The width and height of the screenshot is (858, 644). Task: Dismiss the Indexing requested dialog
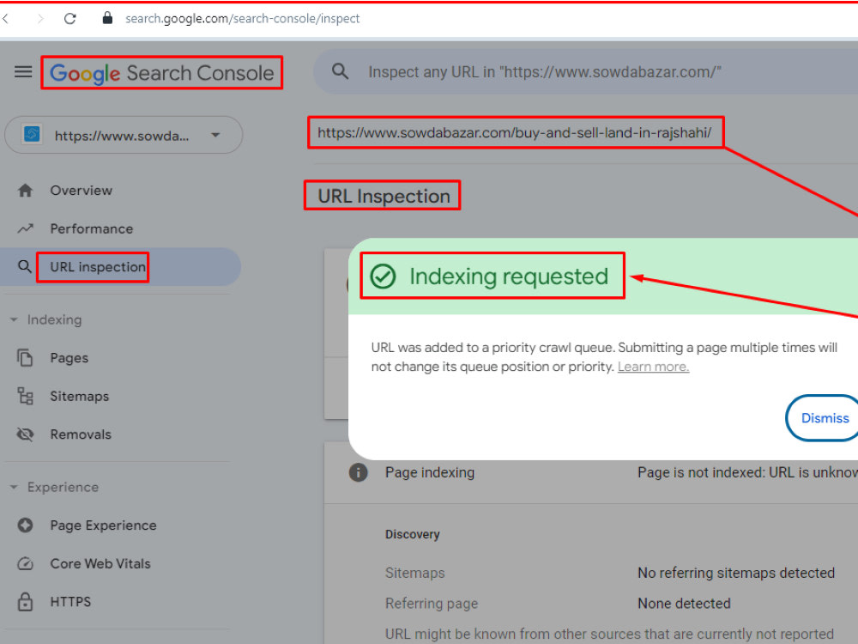click(824, 418)
